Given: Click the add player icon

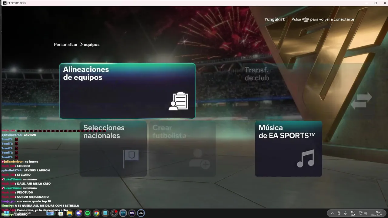Looking at the screenshot, I should 199,159.
